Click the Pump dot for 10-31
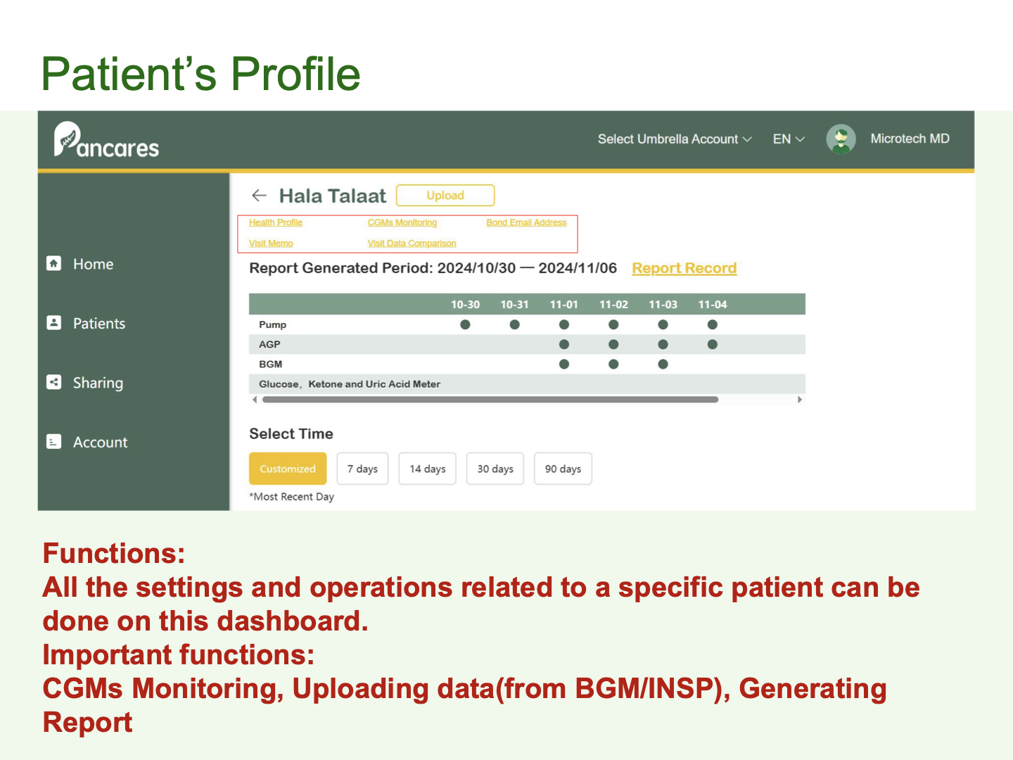 (514, 324)
